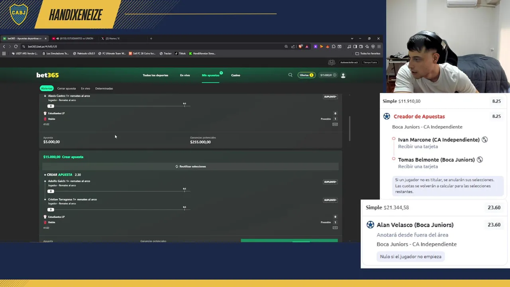
Task: Click Reutilizar selecciones button
Action: (x=190, y=166)
